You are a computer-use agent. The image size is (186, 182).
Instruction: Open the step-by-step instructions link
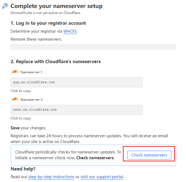click(51, 177)
